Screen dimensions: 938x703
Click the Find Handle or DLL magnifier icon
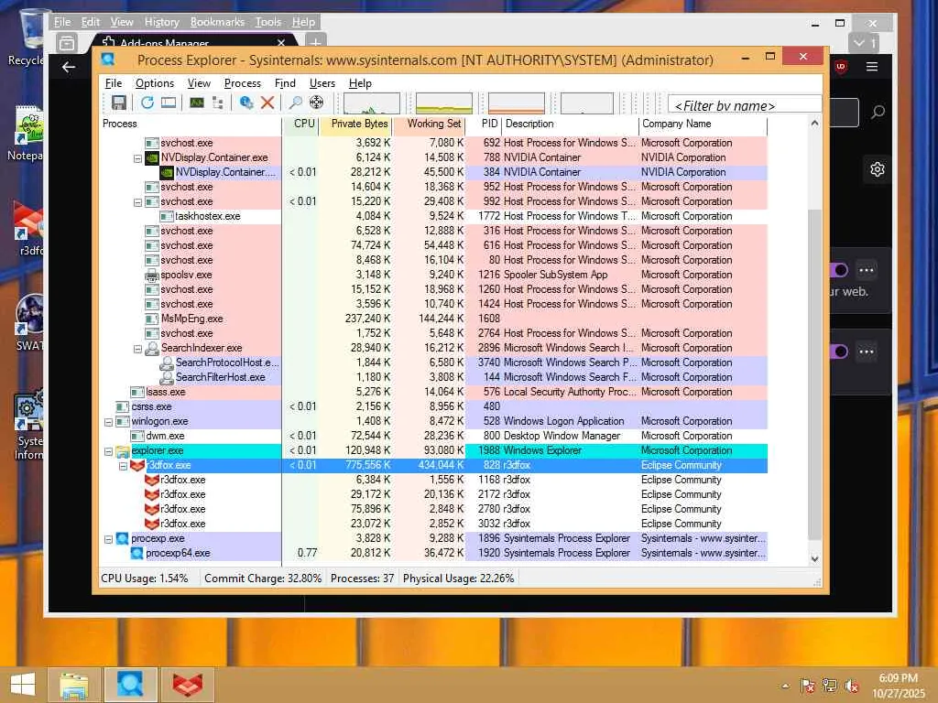[295, 103]
